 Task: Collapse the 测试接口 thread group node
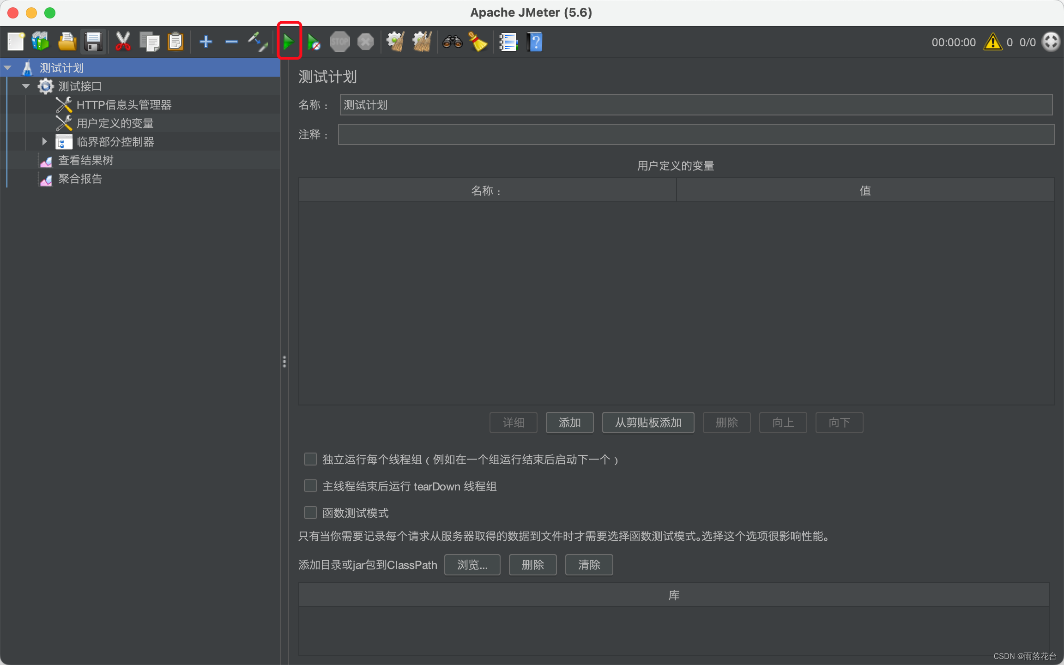(x=26, y=86)
